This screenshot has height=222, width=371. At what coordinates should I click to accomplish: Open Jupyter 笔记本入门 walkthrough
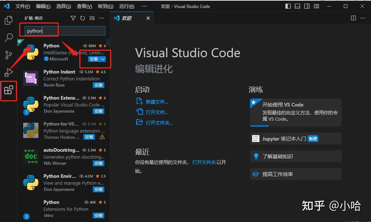click(296, 139)
